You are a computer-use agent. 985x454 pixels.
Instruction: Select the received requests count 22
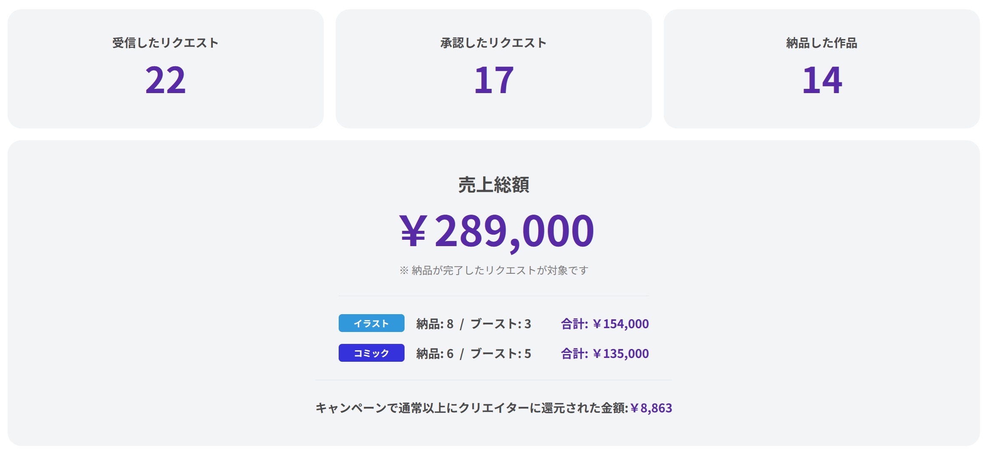[165, 80]
